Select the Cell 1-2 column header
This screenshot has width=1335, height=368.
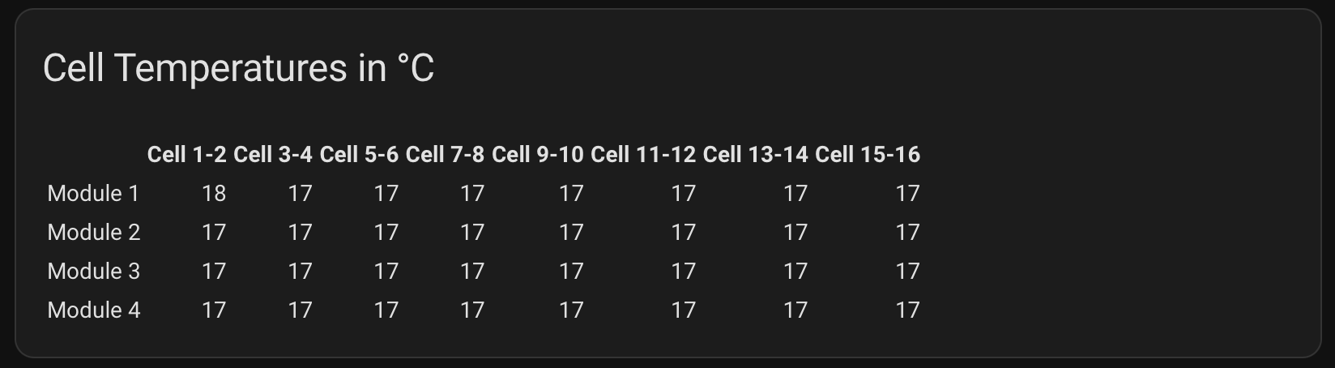coord(187,154)
